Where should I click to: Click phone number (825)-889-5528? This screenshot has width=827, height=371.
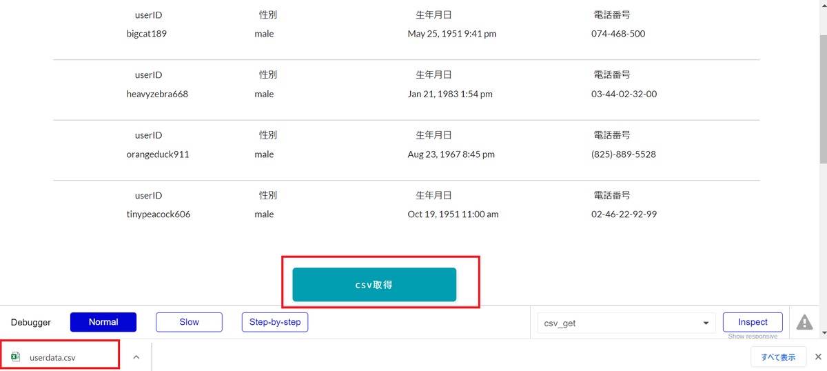pos(624,154)
